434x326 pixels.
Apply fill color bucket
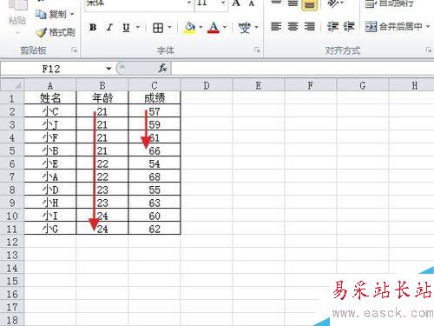coord(190,28)
